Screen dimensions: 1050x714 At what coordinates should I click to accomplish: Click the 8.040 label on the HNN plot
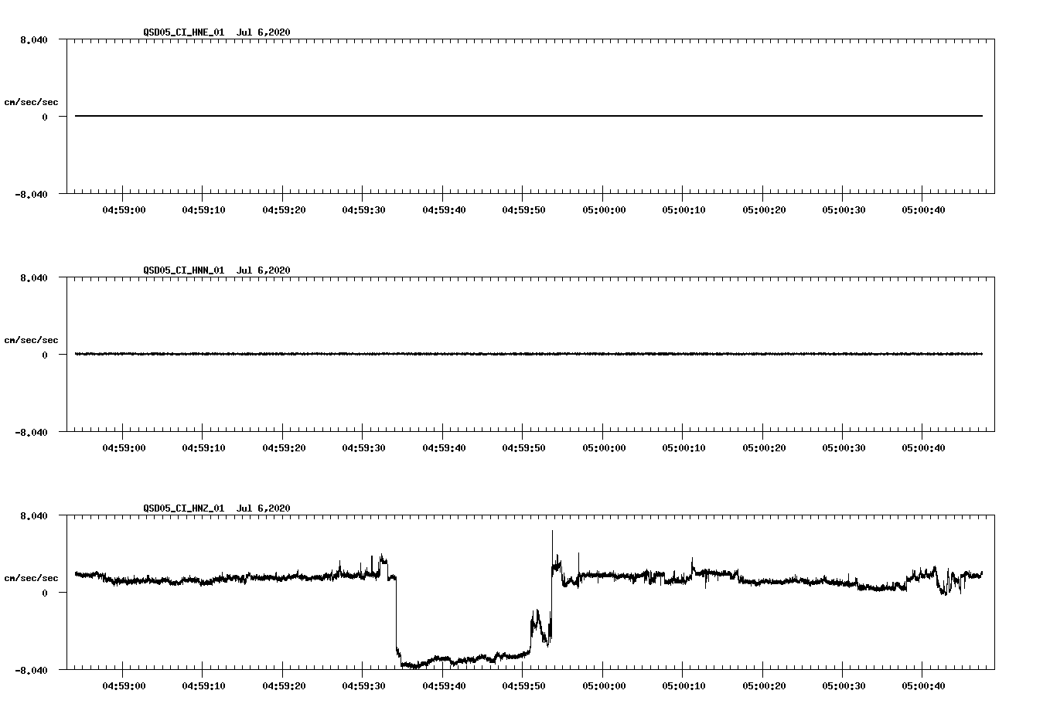(x=34, y=277)
